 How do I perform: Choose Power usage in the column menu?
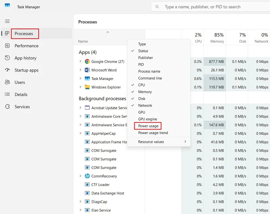(x=148, y=126)
